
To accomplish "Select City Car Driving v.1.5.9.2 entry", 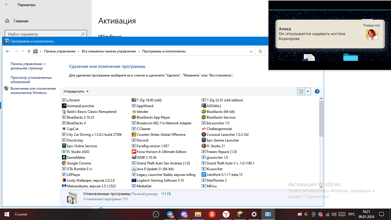I will coord(92,135).
